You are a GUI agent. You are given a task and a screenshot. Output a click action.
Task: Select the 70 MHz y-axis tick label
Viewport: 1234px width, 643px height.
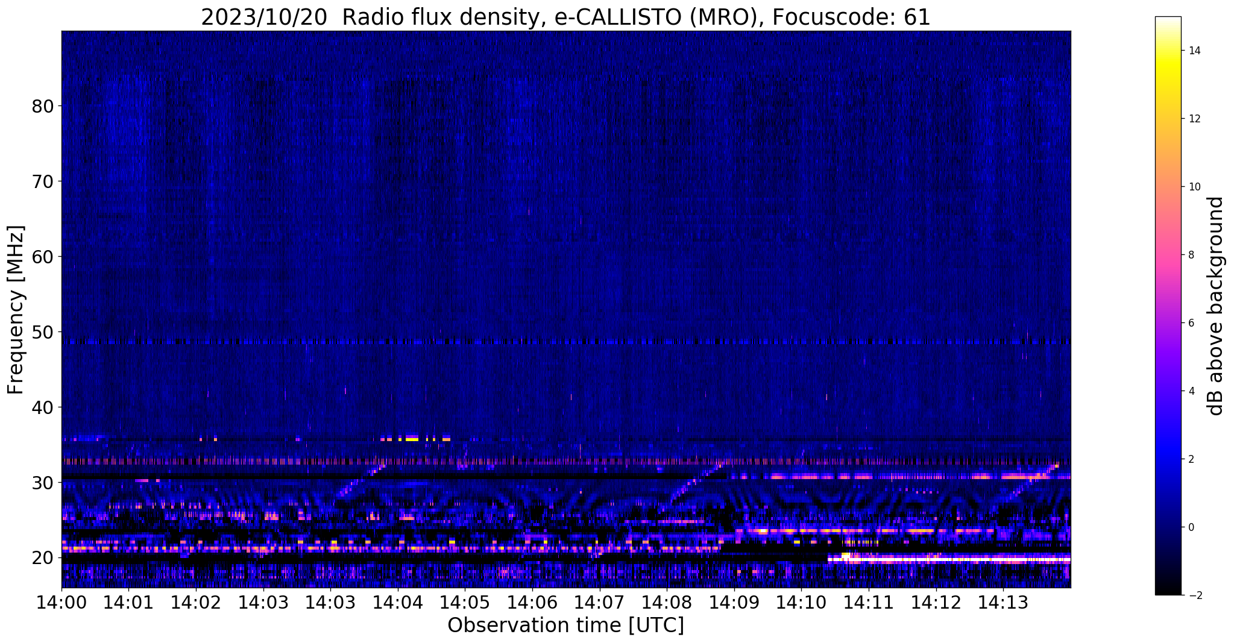coord(43,181)
